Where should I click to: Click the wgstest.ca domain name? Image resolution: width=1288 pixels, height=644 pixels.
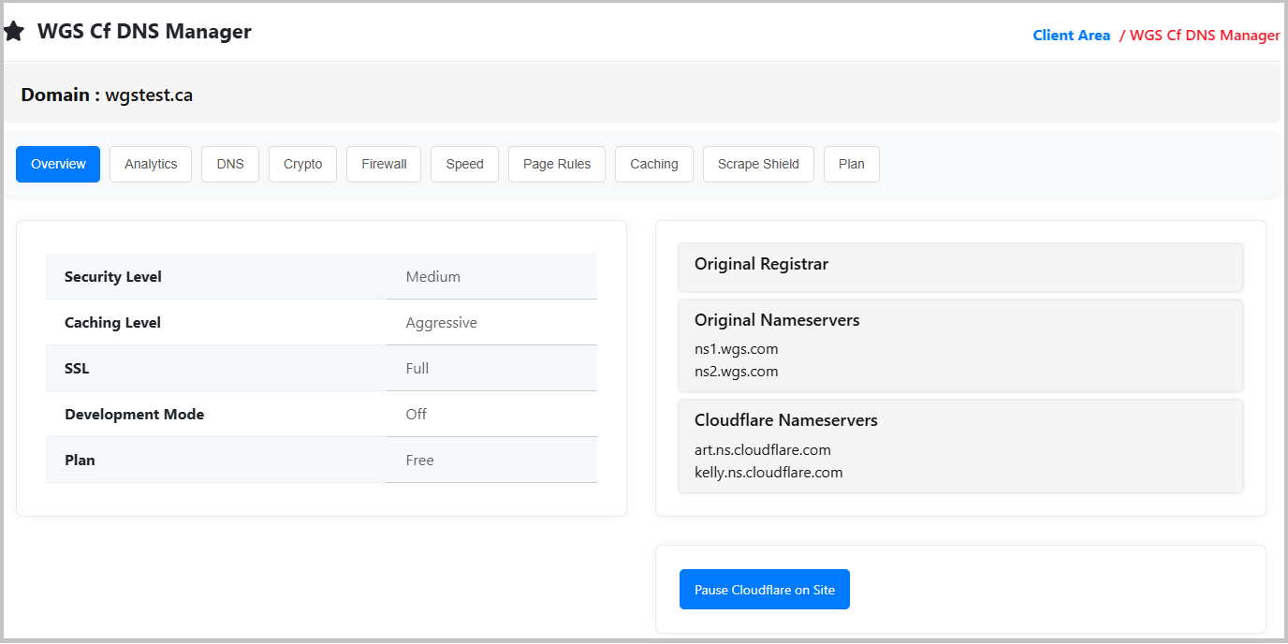click(149, 95)
